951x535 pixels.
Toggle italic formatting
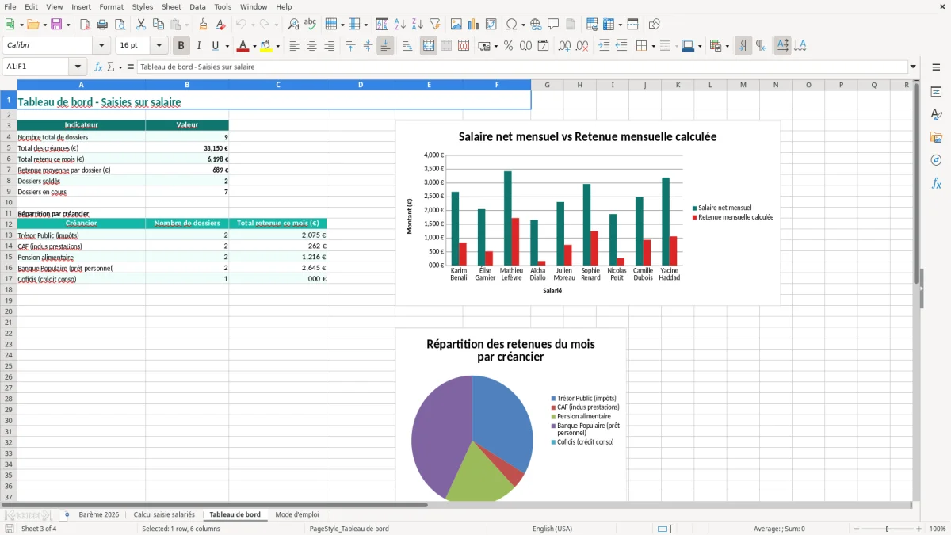pos(199,46)
